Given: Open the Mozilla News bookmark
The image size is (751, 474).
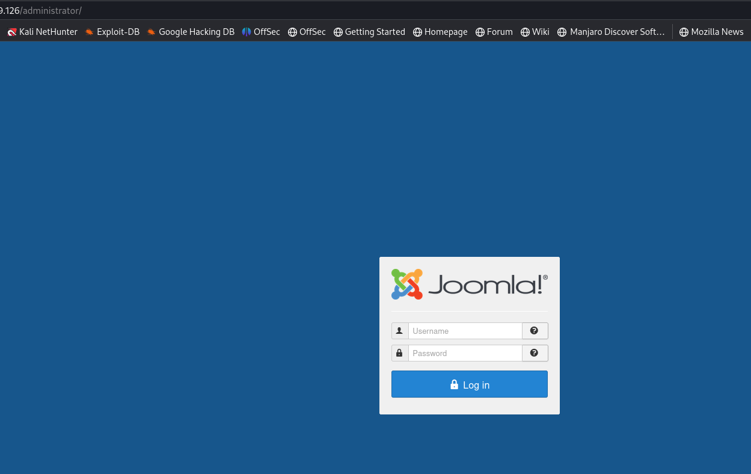Looking at the screenshot, I should coord(711,32).
